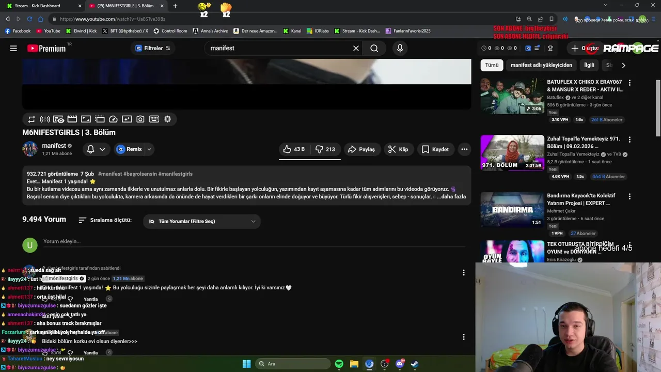Click the card-with-eye icon in player toolbar

pyautogui.click(x=58, y=119)
